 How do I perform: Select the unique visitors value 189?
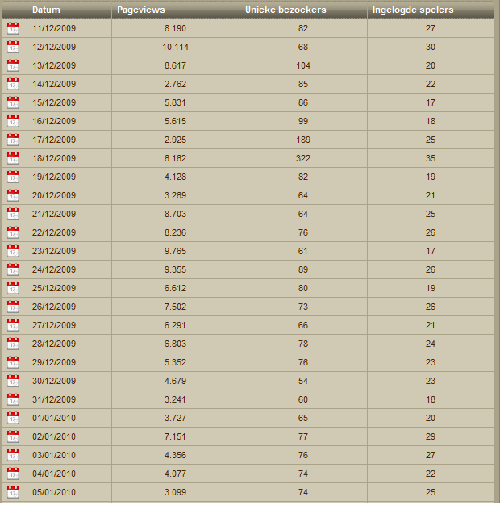[303, 140]
